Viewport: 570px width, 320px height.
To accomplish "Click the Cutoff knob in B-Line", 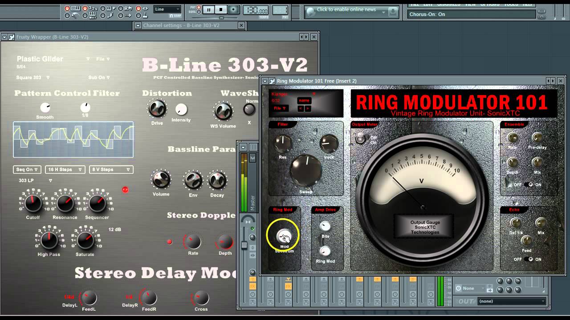I will 33,204.
